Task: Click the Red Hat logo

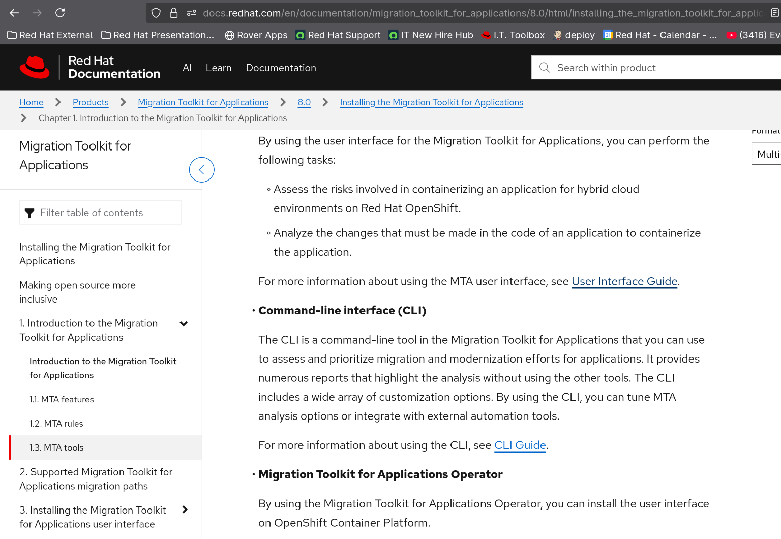Action: pyautogui.click(x=35, y=68)
